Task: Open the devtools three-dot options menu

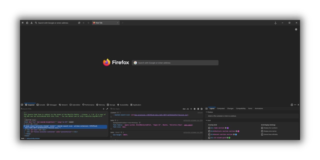Action: pos(295,105)
